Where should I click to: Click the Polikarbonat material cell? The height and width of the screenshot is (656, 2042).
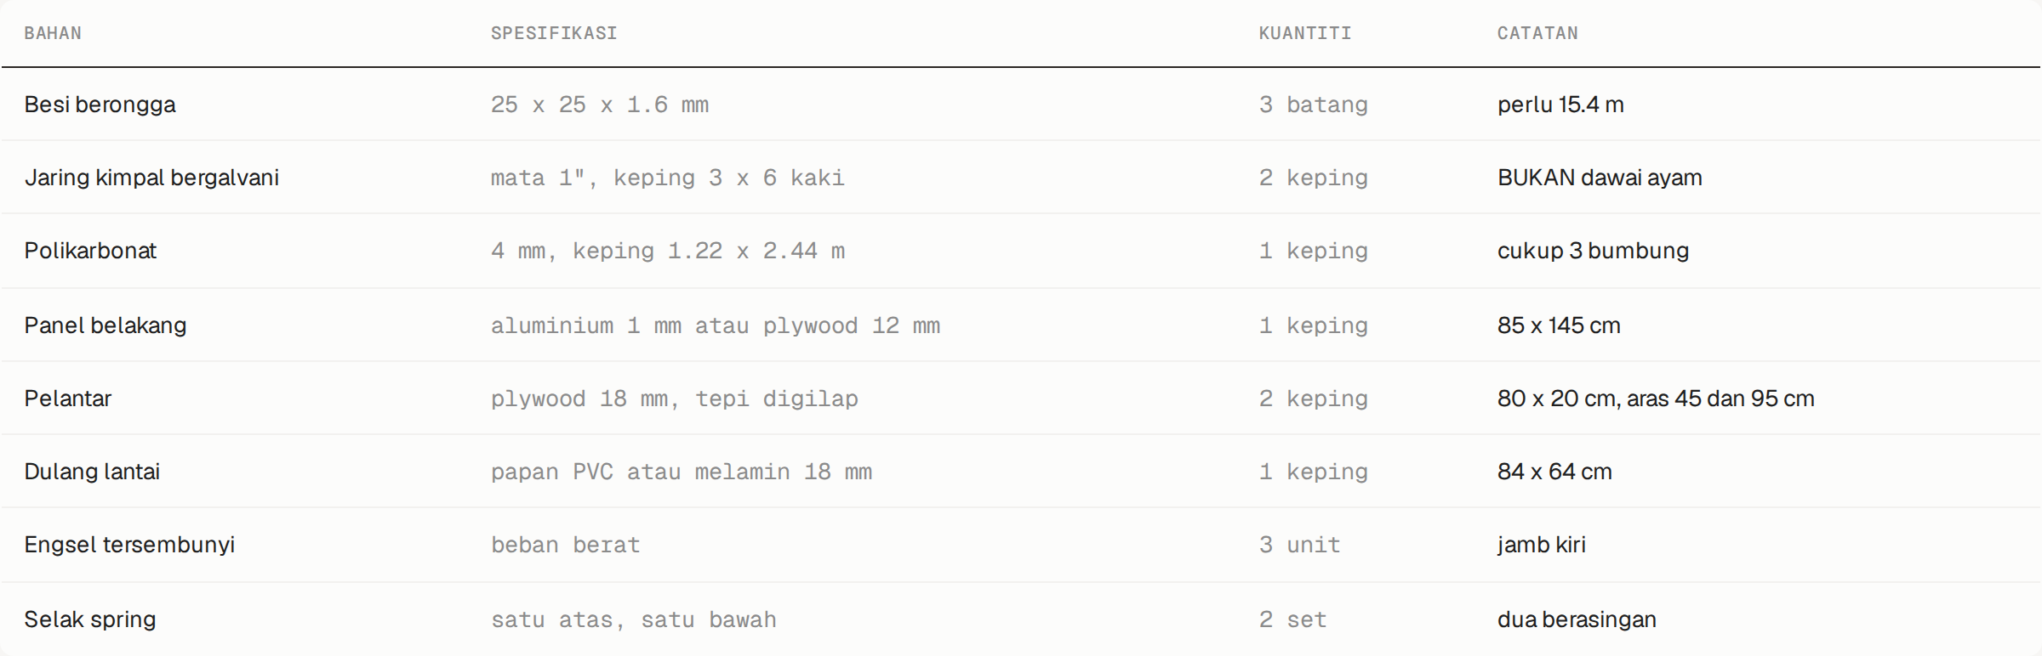point(90,251)
